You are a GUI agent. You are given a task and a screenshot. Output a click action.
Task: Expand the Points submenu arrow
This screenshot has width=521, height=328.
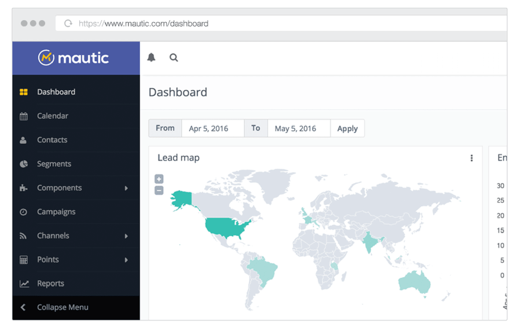(126, 260)
